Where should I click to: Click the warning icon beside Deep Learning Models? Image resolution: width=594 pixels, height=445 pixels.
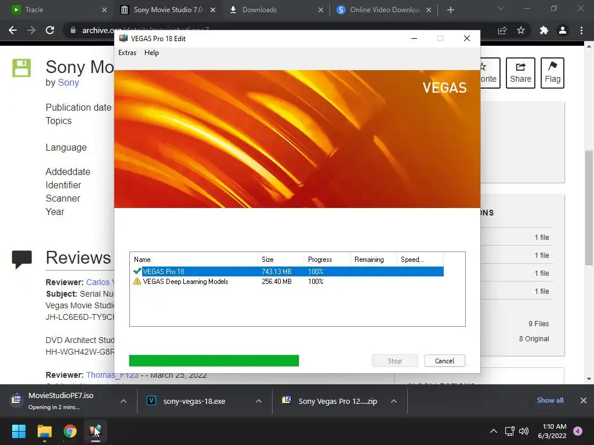137,281
